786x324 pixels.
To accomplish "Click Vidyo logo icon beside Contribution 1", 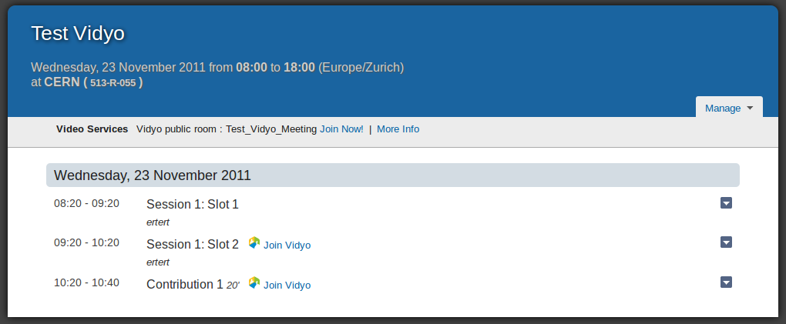I will click(x=254, y=283).
